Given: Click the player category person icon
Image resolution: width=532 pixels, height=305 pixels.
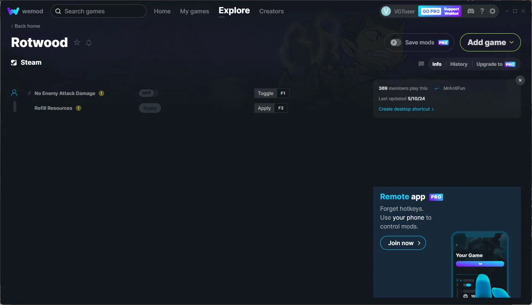Looking at the screenshot, I should pos(14,93).
